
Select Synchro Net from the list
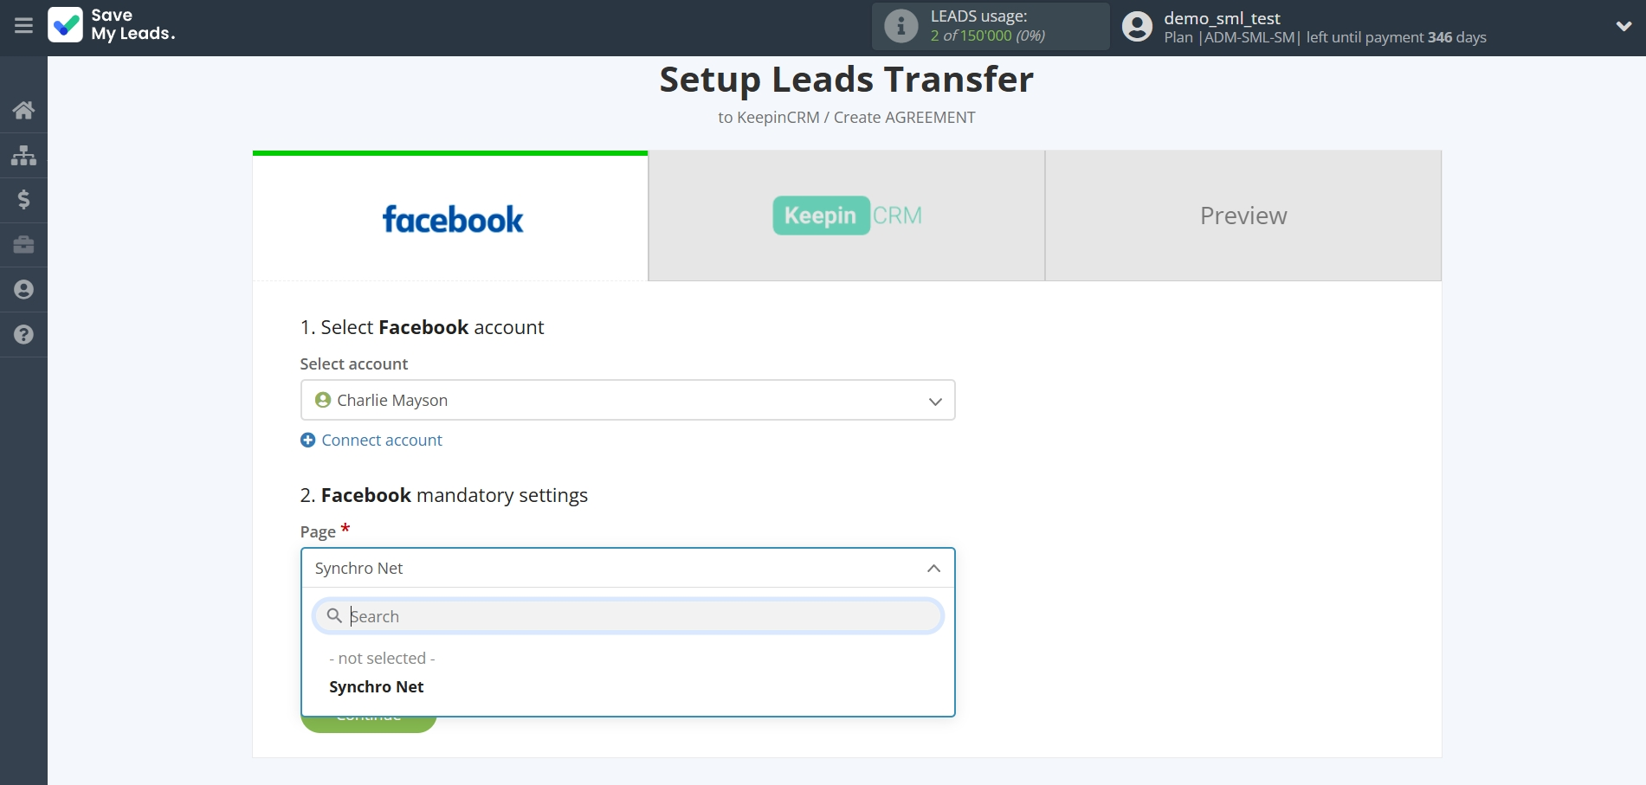[377, 687]
